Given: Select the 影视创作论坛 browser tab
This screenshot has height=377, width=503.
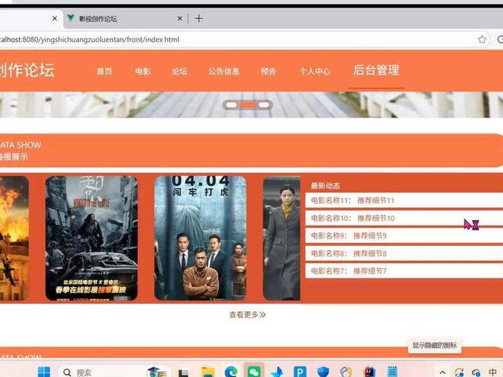Looking at the screenshot, I should [125, 19].
